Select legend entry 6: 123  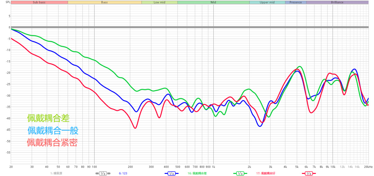[x=123, y=174]
